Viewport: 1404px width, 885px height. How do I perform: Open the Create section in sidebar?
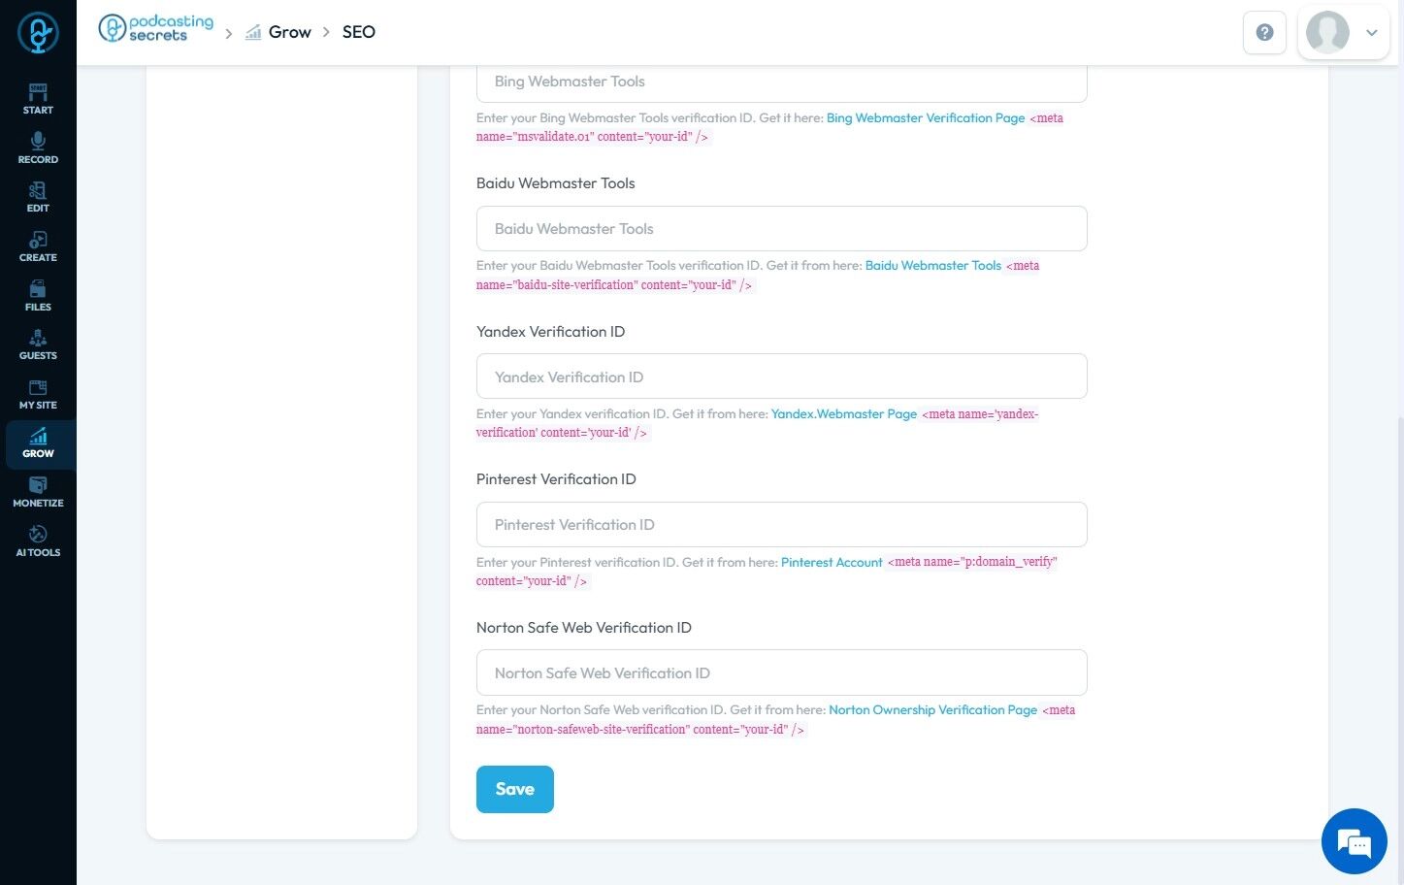[38, 246]
